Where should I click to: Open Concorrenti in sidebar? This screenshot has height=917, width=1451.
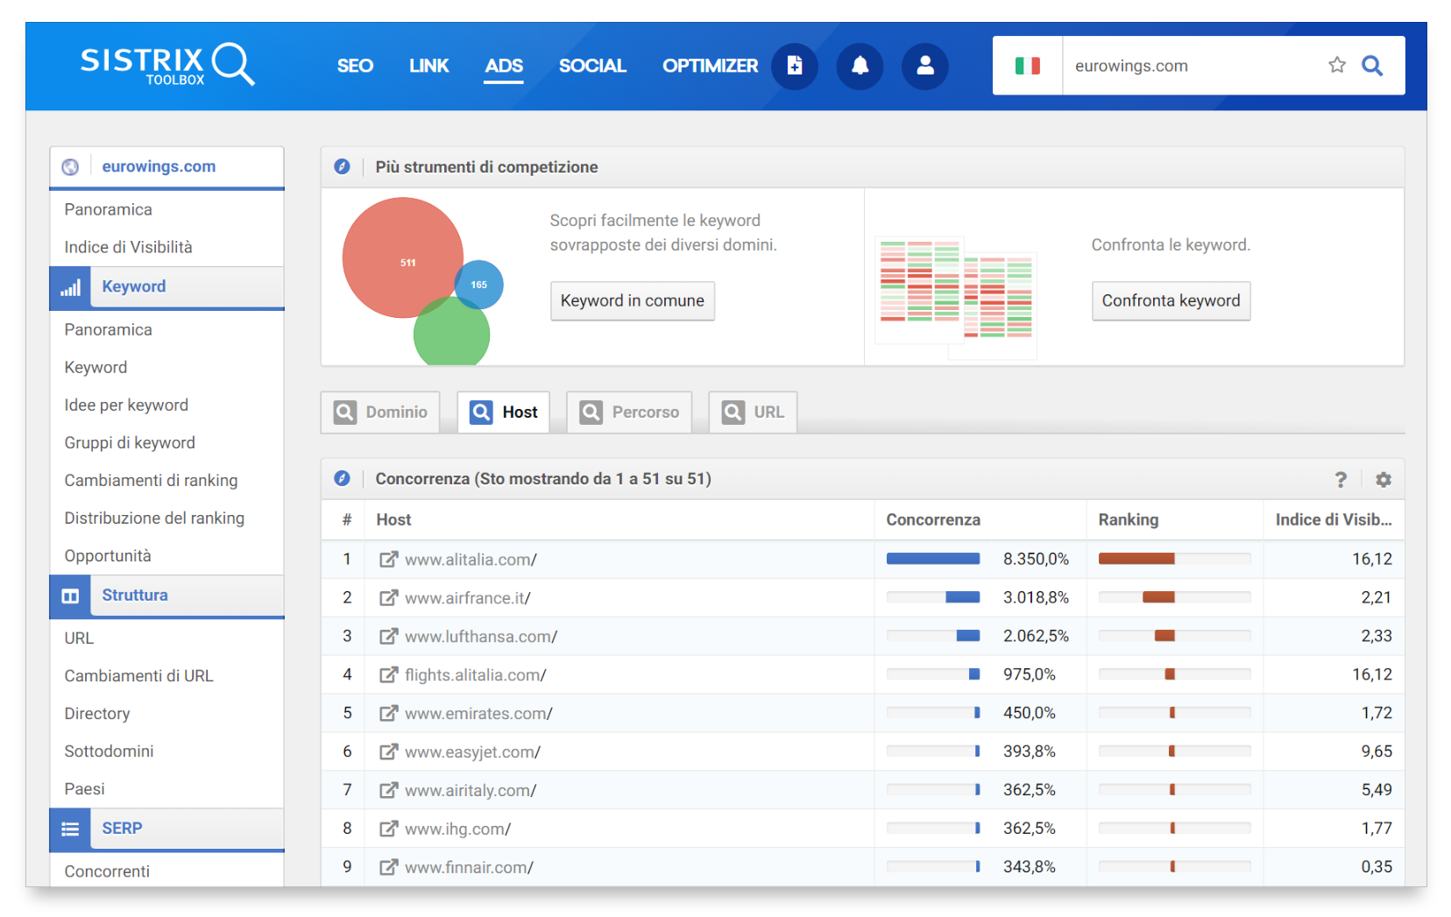pos(107,871)
